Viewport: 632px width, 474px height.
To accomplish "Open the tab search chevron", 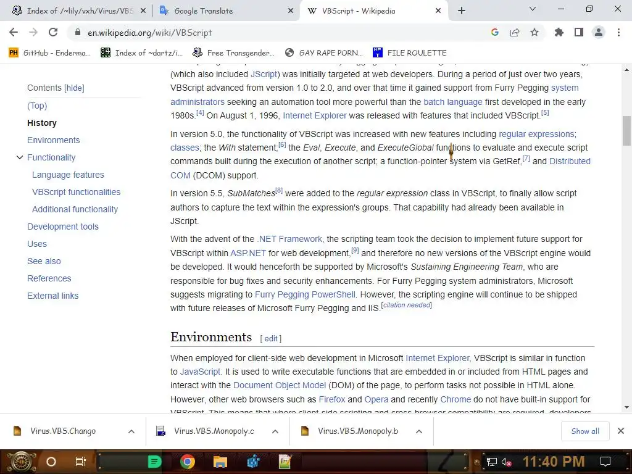I will (x=533, y=9).
